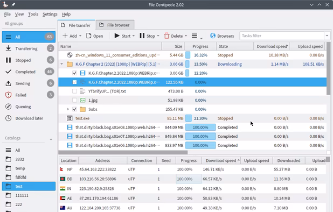This screenshot has height=212, width=333.
Task: Sort tasks by Size column header
Action: point(173,46)
